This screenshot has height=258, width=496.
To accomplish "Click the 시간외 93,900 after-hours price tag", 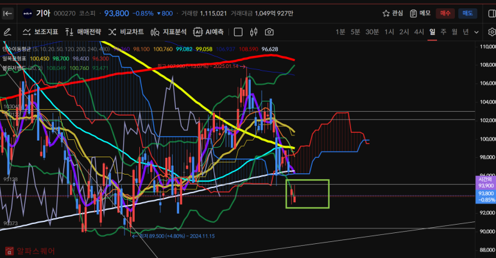I will click(x=486, y=183).
